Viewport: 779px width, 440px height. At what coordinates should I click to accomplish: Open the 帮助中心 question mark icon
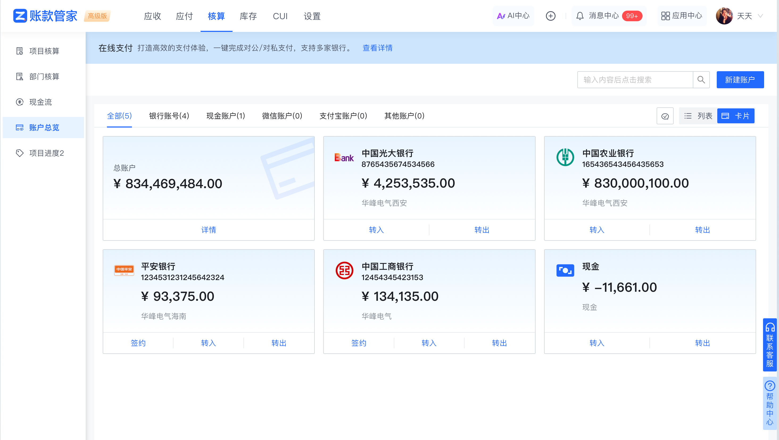click(x=770, y=386)
